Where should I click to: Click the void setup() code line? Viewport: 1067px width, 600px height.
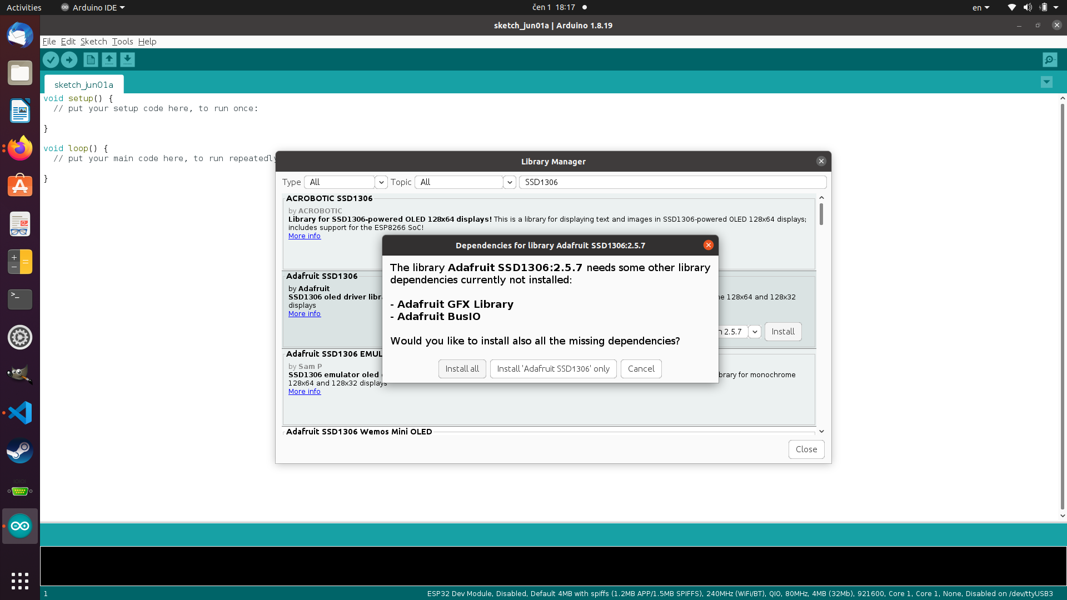pyautogui.click(x=78, y=98)
